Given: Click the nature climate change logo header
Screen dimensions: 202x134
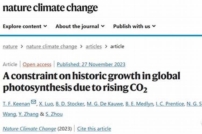Looking at the screenshot, I should coord(50,8).
